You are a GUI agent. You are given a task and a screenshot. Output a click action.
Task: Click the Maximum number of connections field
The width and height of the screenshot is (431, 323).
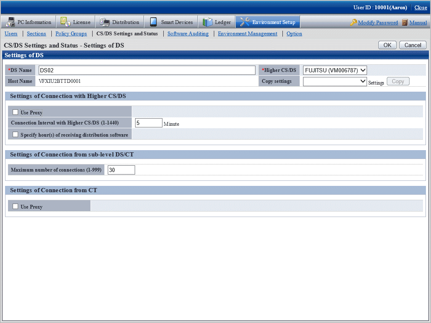[121, 170]
